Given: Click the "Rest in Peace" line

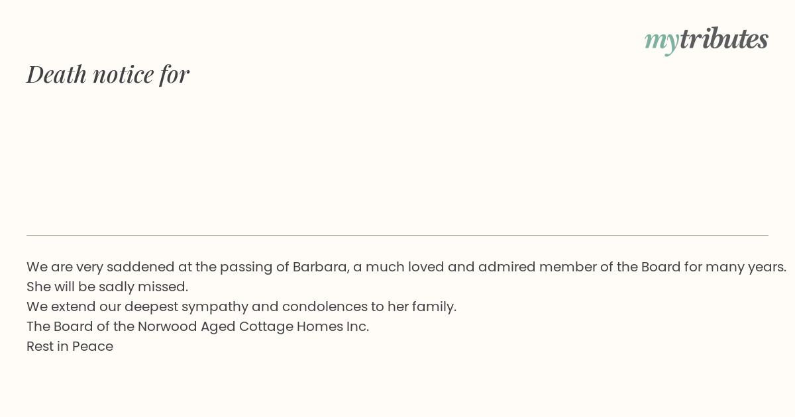Looking at the screenshot, I should pos(70,346).
